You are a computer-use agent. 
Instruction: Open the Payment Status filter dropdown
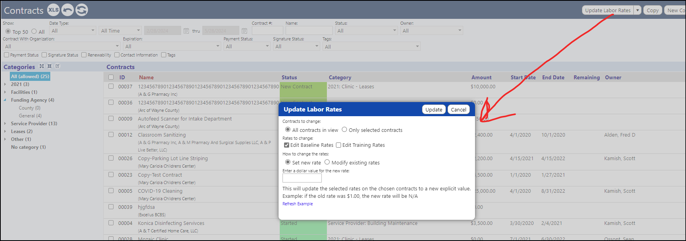(247, 46)
